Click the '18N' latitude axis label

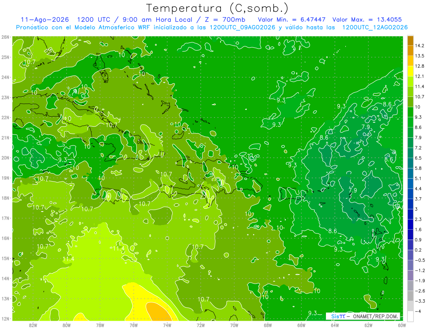click(5, 198)
